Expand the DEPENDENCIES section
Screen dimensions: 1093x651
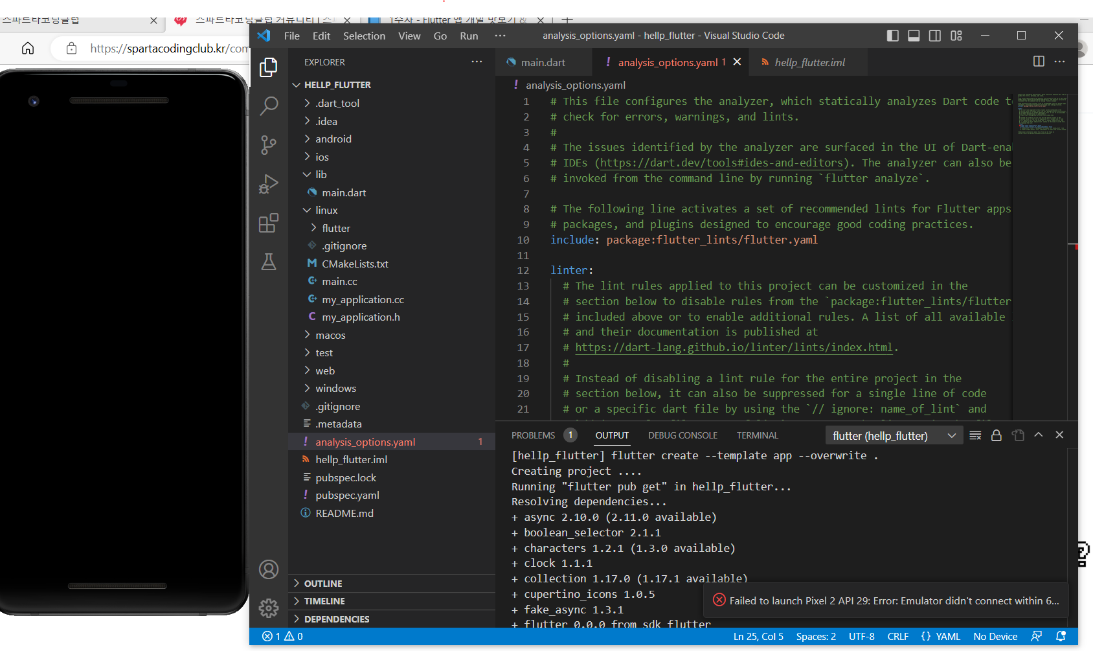(x=392, y=619)
